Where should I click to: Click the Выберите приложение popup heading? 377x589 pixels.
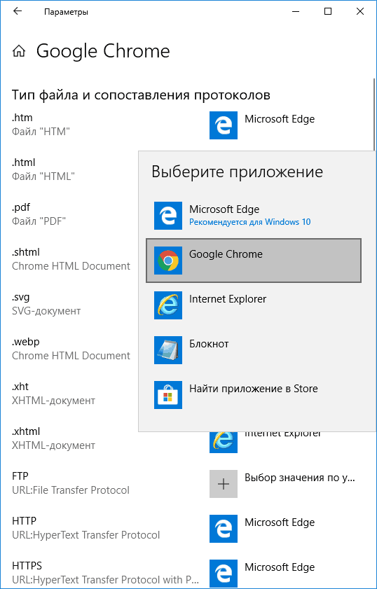(x=237, y=172)
